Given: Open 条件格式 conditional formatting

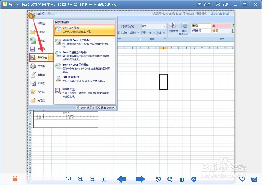Looking at the screenshot, I should click(x=173, y=29).
